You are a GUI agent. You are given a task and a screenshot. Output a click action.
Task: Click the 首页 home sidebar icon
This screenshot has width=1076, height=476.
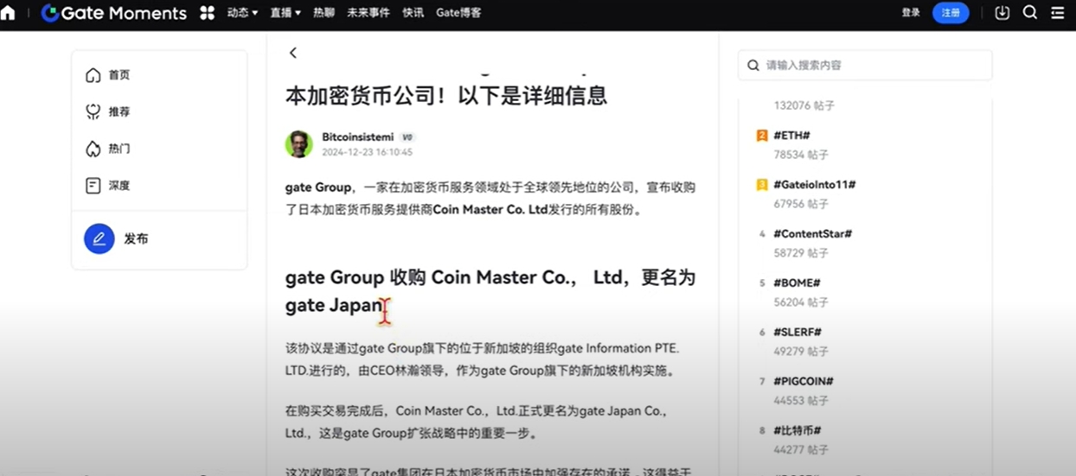point(93,75)
